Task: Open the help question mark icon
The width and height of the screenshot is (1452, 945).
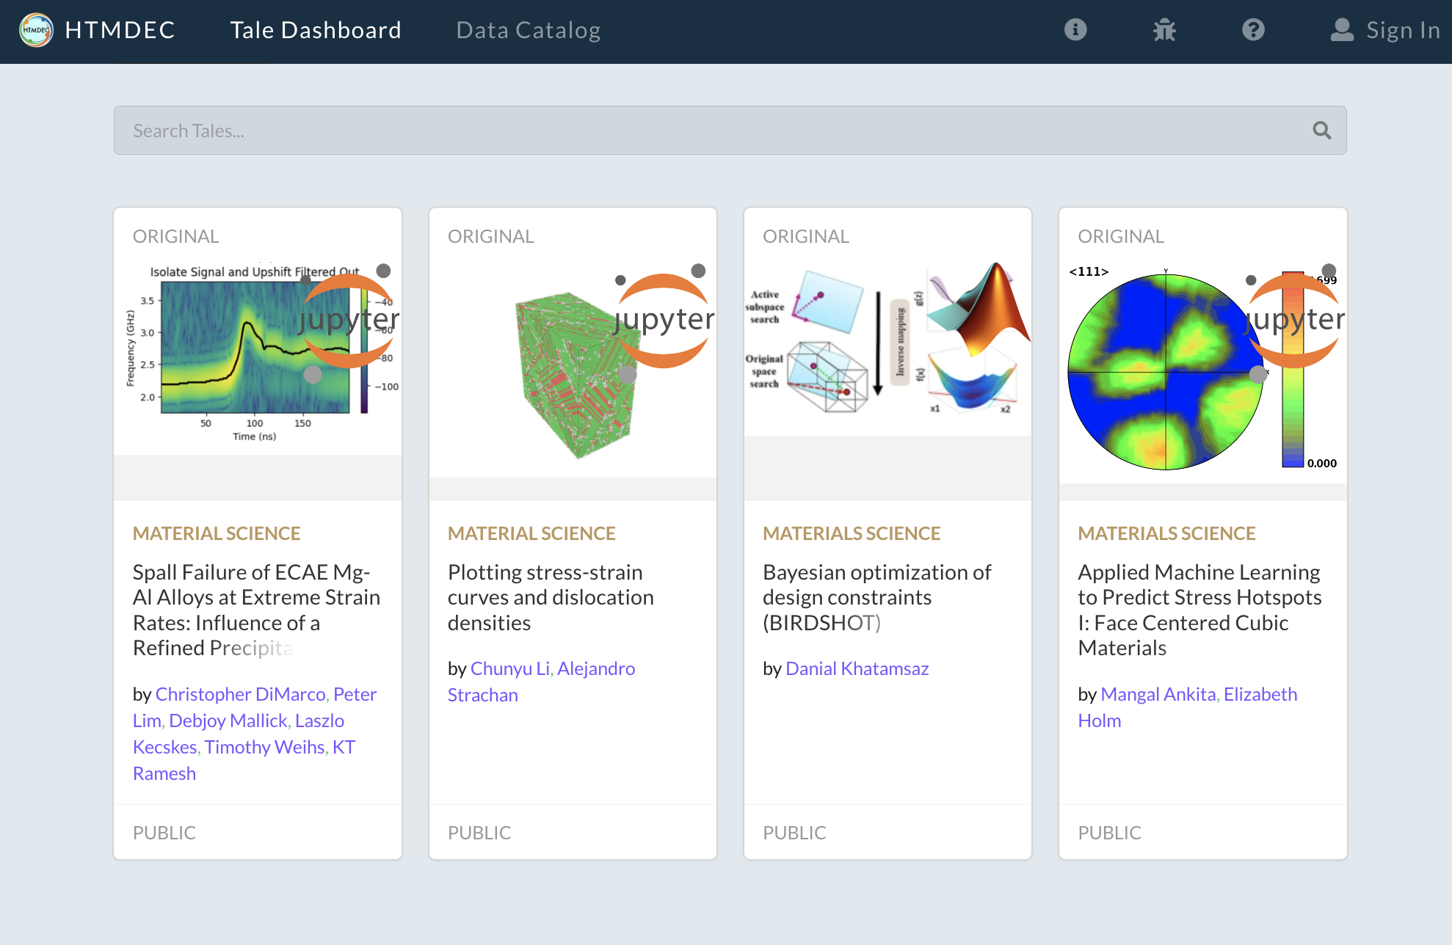Action: coord(1253,30)
